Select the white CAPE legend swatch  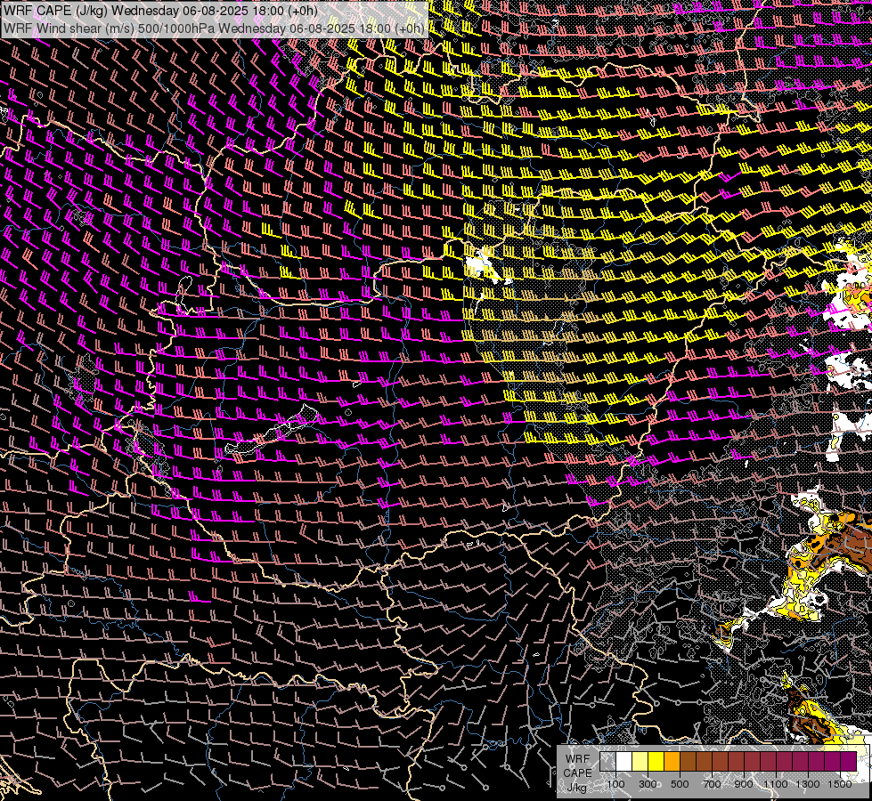[x=624, y=761]
